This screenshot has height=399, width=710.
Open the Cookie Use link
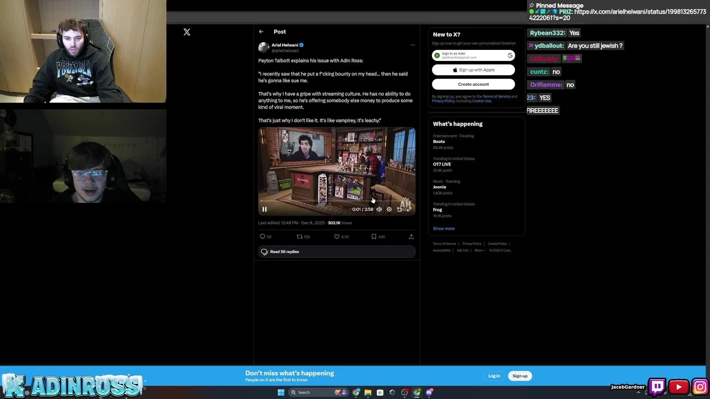[481, 101]
